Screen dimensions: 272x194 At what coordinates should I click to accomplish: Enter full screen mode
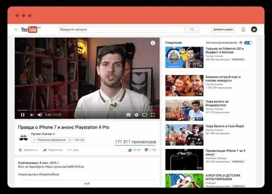(153, 115)
